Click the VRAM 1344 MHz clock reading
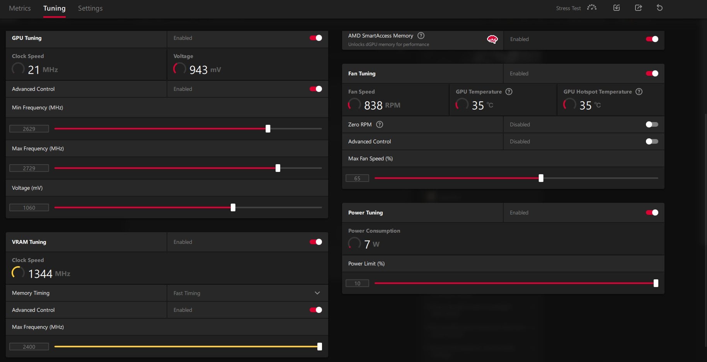This screenshot has height=362, width=707. point(49,274)
